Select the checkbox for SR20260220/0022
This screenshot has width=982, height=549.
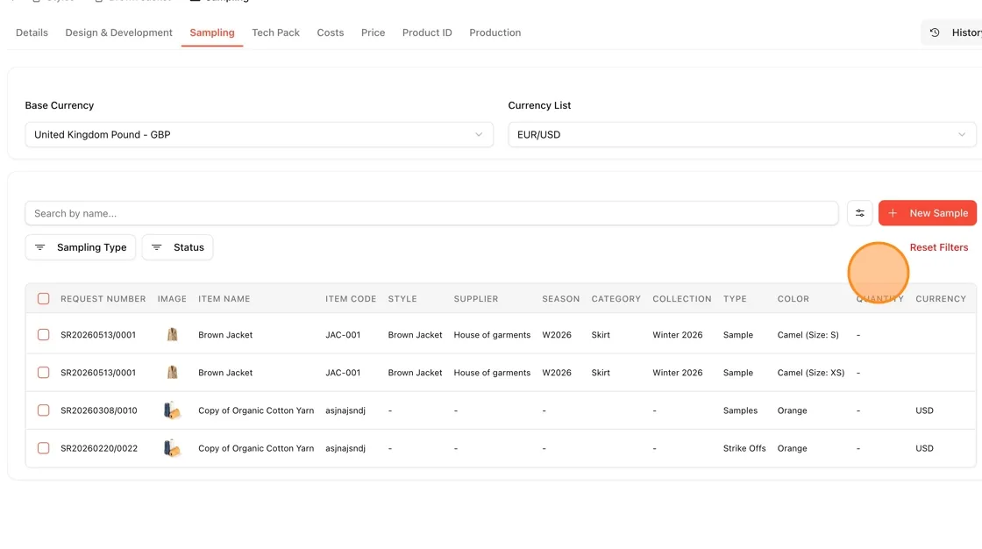(43, 448)
